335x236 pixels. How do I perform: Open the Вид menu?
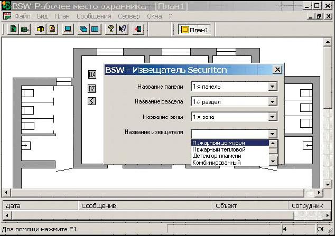click(x=42, y=16)
